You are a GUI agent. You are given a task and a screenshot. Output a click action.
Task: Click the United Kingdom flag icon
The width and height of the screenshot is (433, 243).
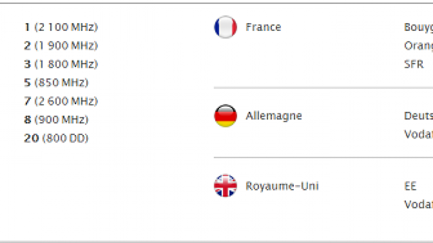(225, 186)
